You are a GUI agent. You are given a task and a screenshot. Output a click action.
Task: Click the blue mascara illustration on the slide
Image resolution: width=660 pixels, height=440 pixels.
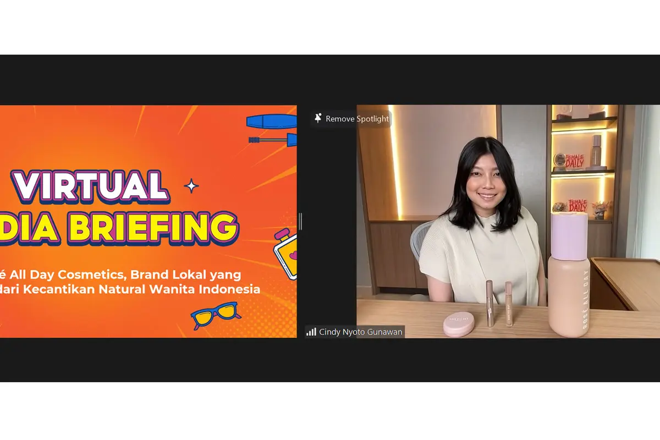(272, 130)
